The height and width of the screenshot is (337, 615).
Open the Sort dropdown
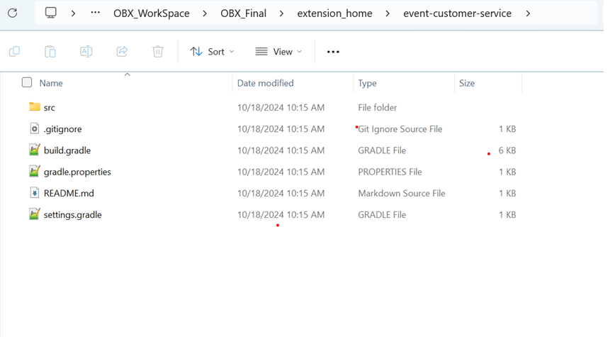212,52
